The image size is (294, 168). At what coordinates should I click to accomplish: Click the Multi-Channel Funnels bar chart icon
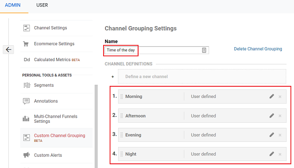click(26, 119)
